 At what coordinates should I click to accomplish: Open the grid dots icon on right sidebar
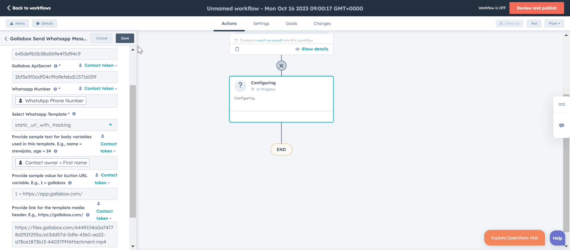pyautogui.click(x=561, y=104)
